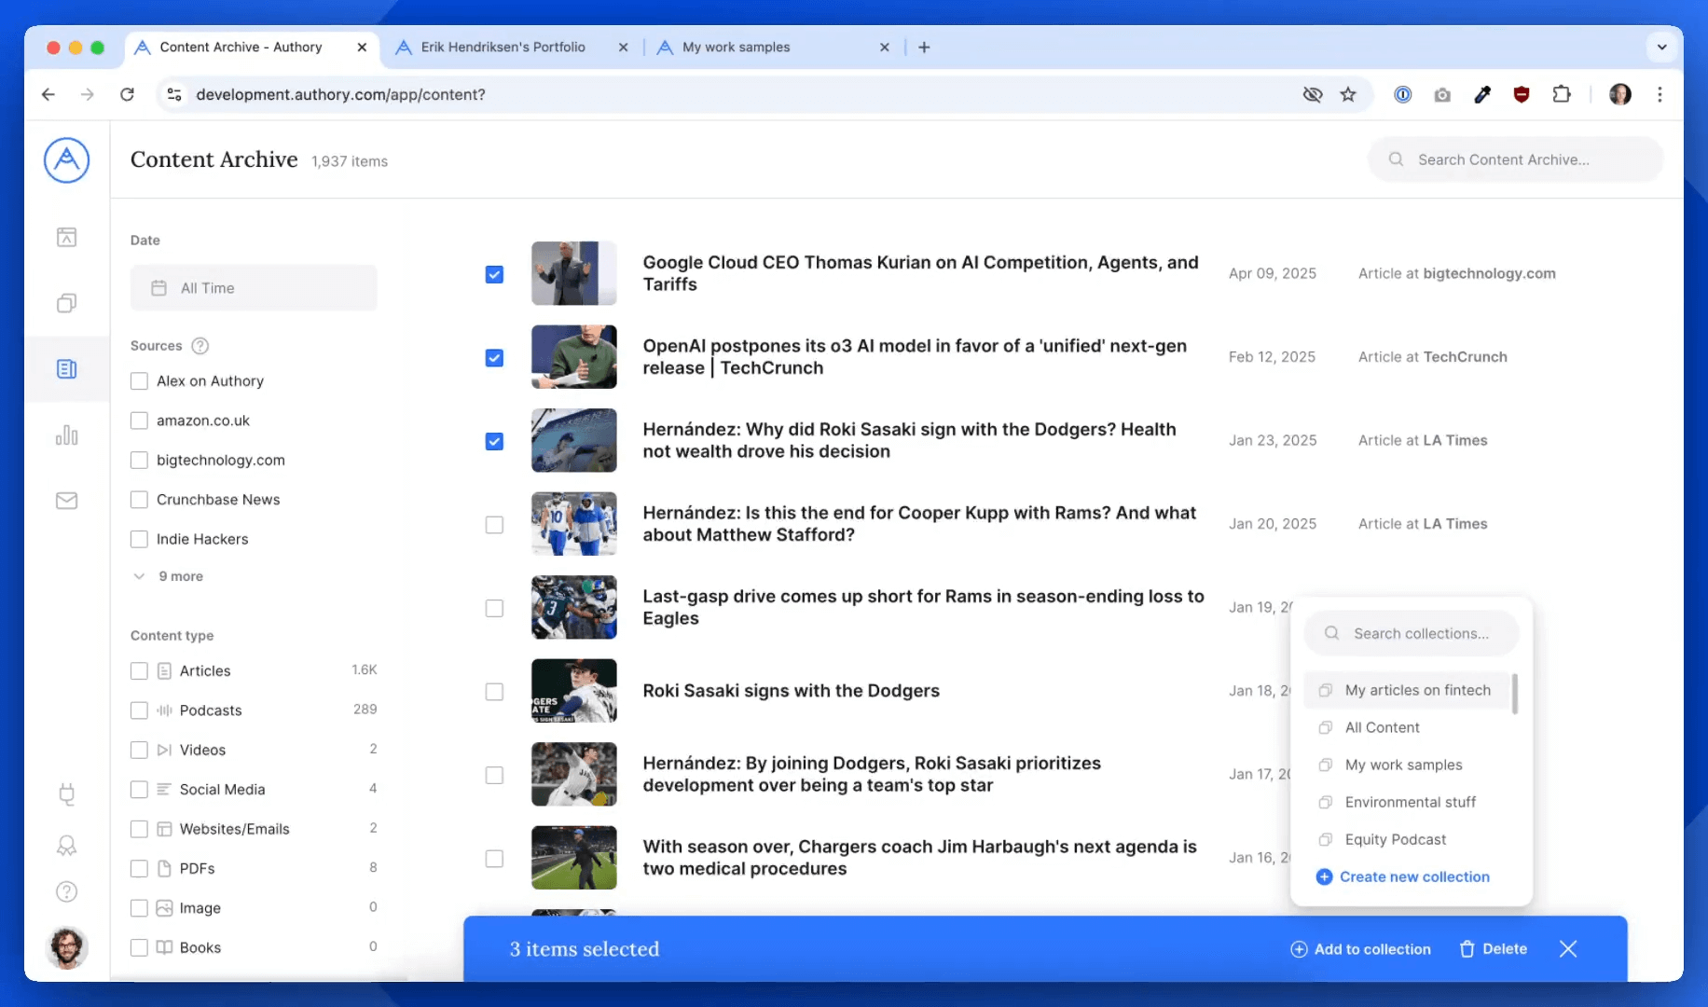This screenshot has width=1708, height=1007.
Task: Select the content archive sidebar icon
Action: (x=66, y=369)
